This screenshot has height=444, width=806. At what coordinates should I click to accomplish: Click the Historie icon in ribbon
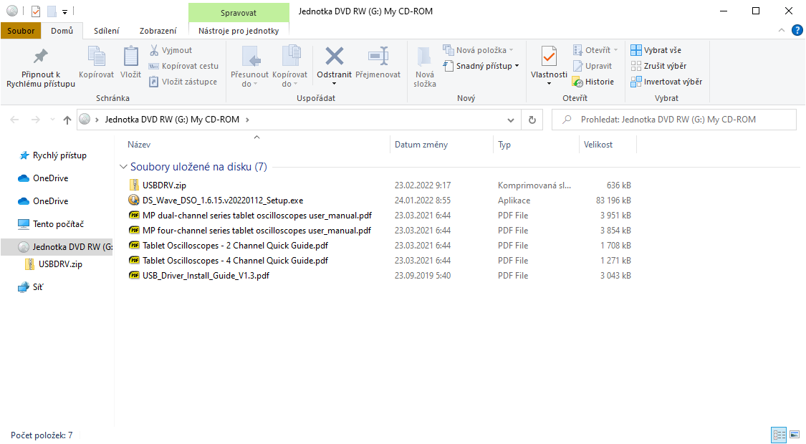(x=577, y=82)
